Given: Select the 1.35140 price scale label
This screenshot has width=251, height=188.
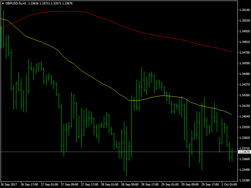Looking at the screenshot, I should [244, 10].
